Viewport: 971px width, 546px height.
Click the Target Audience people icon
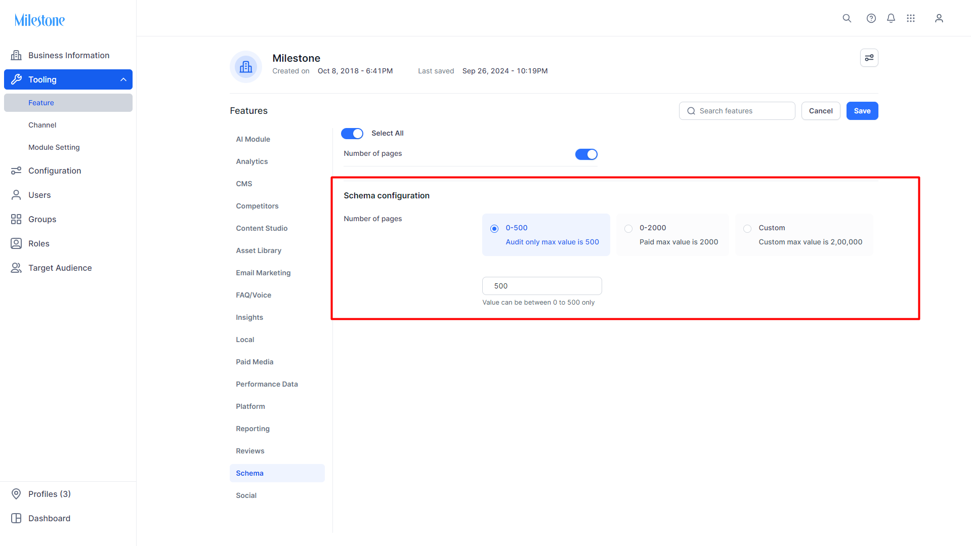coord(16,268)
